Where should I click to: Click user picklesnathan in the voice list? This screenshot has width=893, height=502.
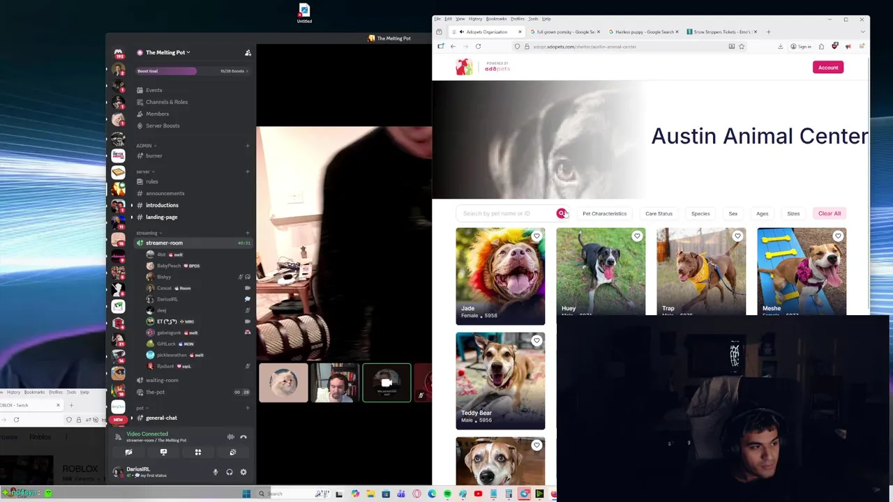pyautogui.click(x=172, y=355)
